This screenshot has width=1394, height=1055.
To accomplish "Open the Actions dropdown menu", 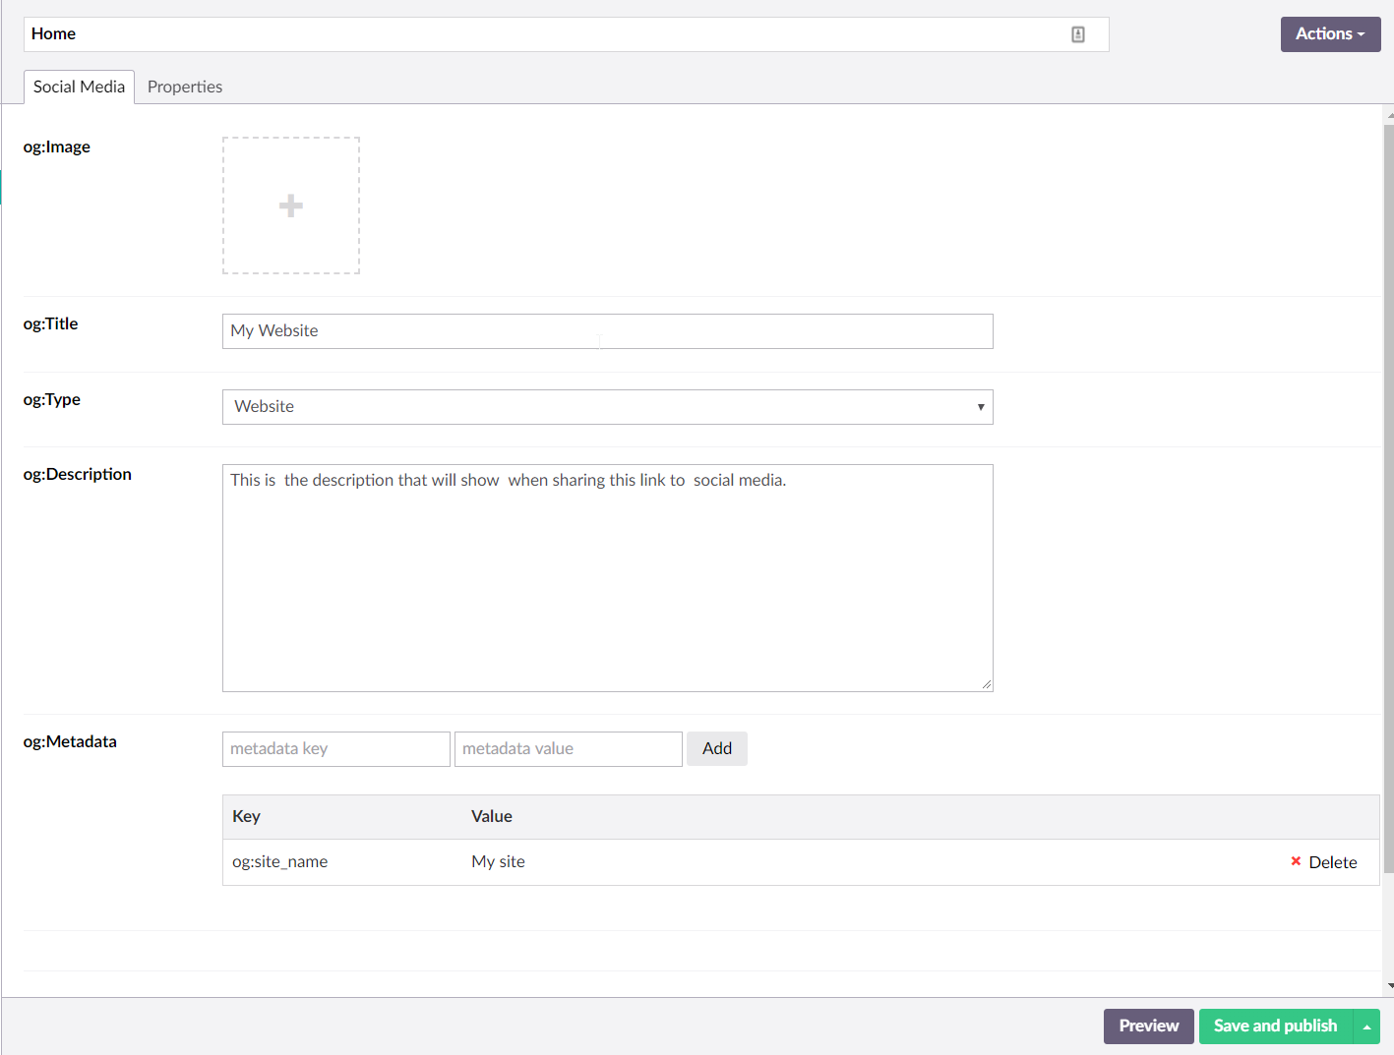I will coord(1330,34).
